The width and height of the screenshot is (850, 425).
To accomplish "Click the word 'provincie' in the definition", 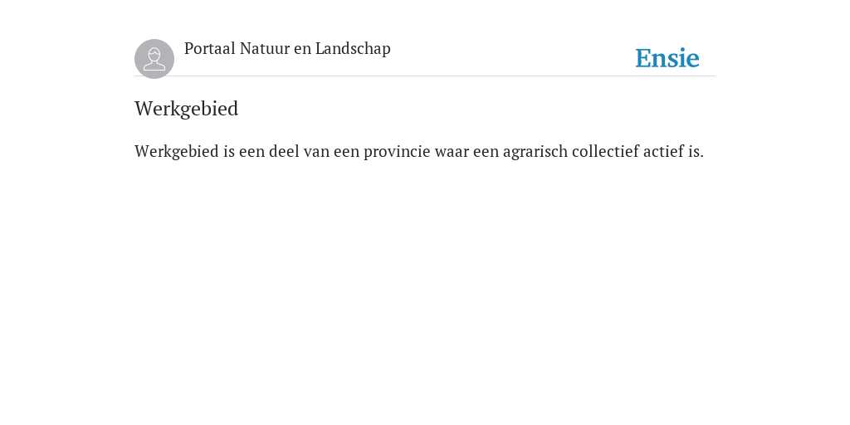I will point(397,151).
